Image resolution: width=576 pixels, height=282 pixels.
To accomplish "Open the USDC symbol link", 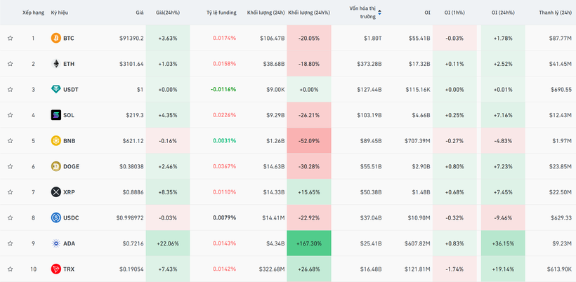I will pos(71,218).
